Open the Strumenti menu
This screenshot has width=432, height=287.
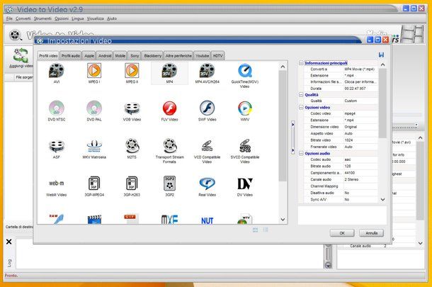tap(44, 18)
